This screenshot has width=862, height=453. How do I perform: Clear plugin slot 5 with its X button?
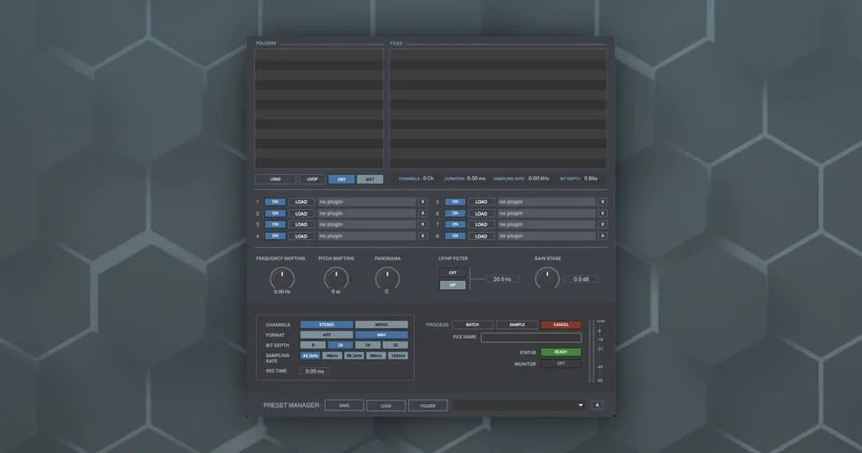602,201
